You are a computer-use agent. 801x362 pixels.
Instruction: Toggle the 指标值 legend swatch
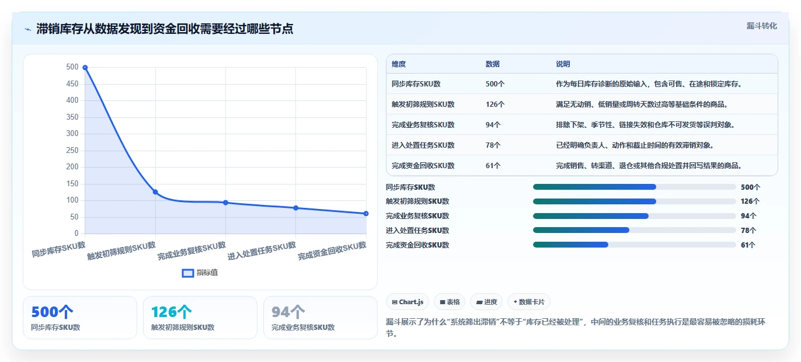(188, 273)
